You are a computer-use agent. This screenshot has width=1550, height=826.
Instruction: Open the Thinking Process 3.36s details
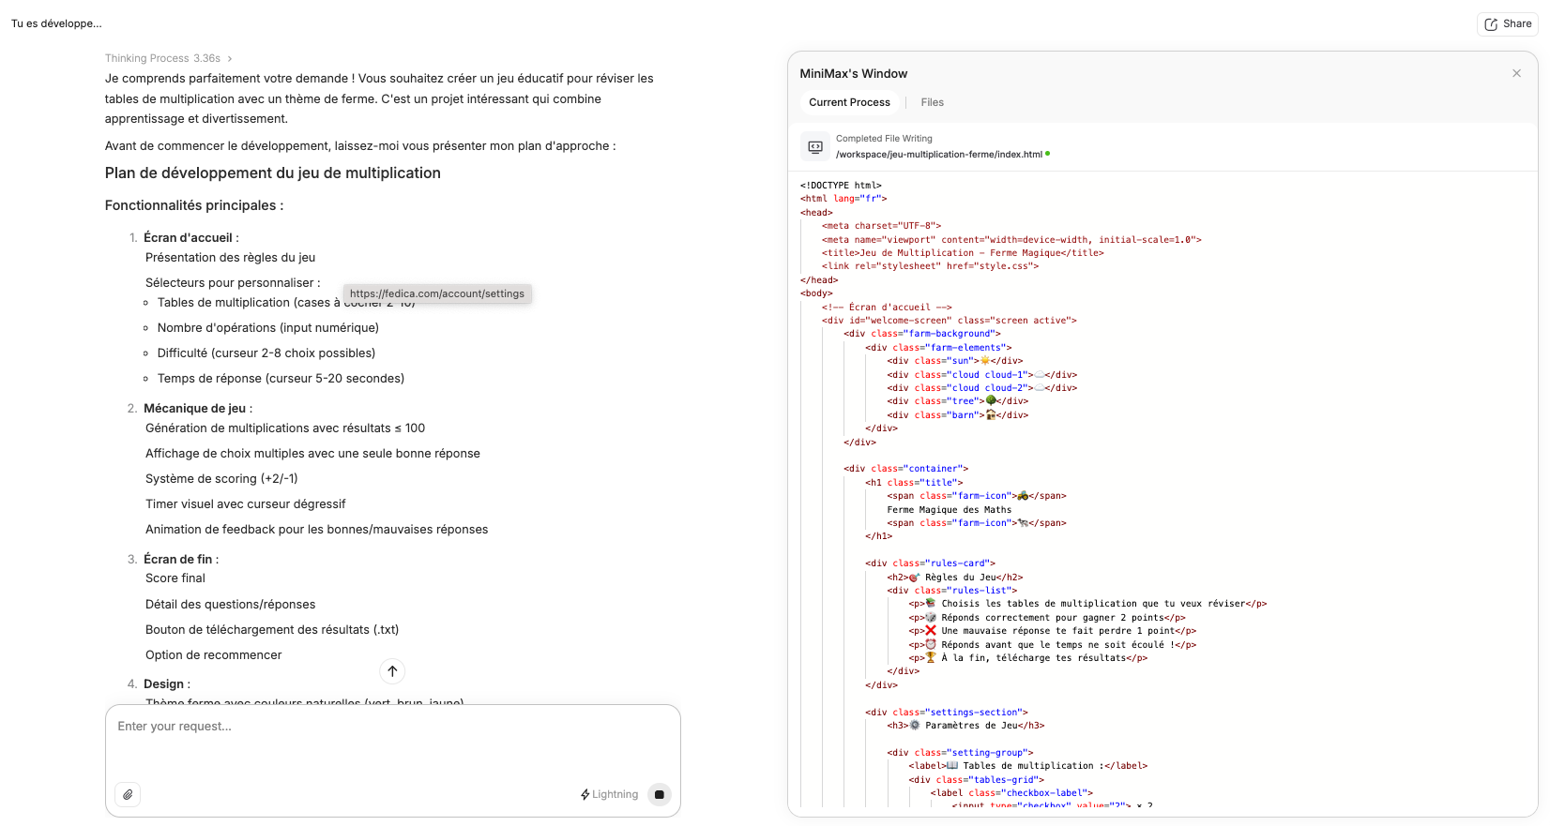pyautogui.click(x=162, y=58)
